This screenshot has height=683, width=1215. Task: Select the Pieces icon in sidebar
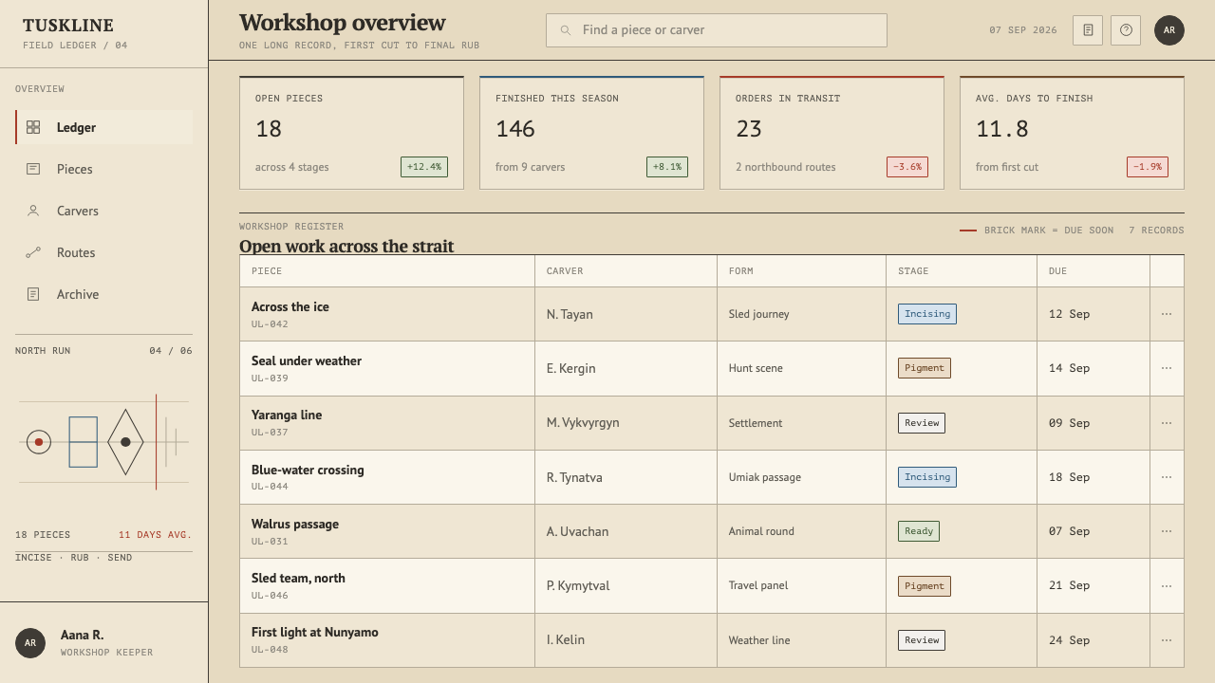[x=33, y=169]
